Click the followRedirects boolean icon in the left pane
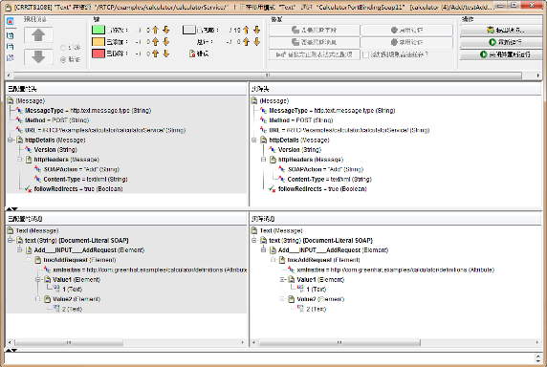The width and height of the screenshot is (547, 367). 29,189
